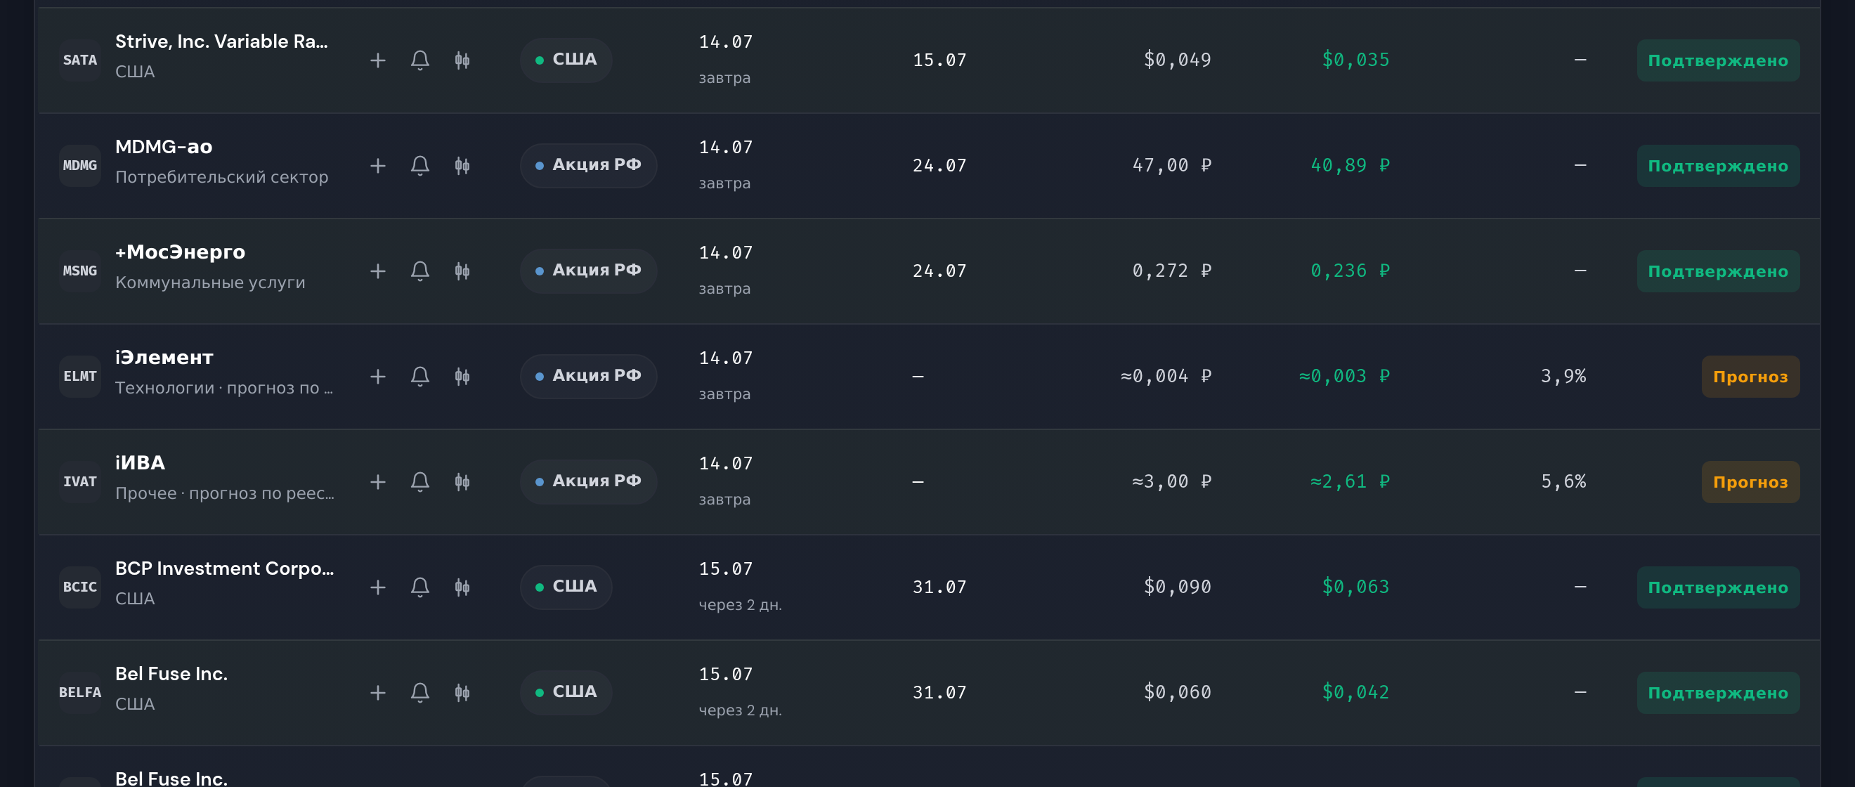The width and height of the screenshot is (1855, 787).
Task: Set bell alert for MDMG-ао
Action: (419, 166)
